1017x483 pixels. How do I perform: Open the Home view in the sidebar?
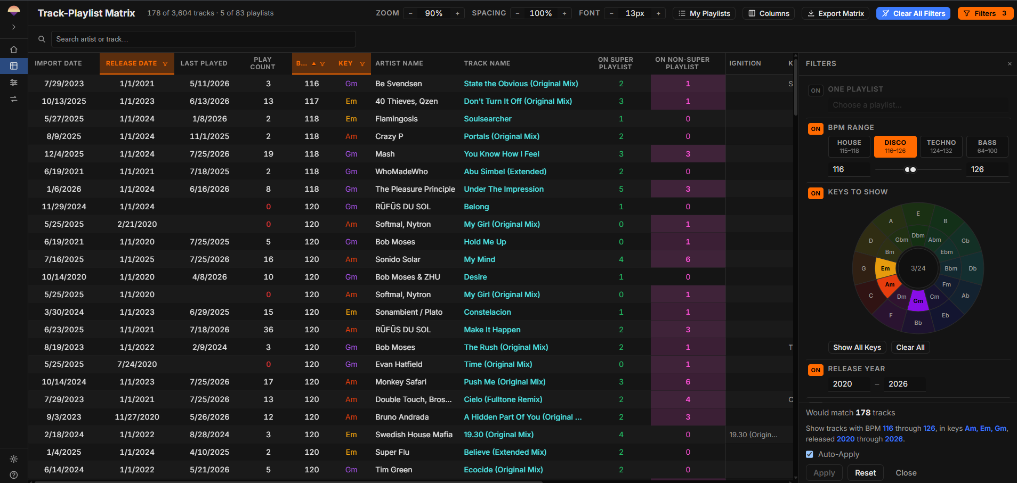click(x=14, y=50)
